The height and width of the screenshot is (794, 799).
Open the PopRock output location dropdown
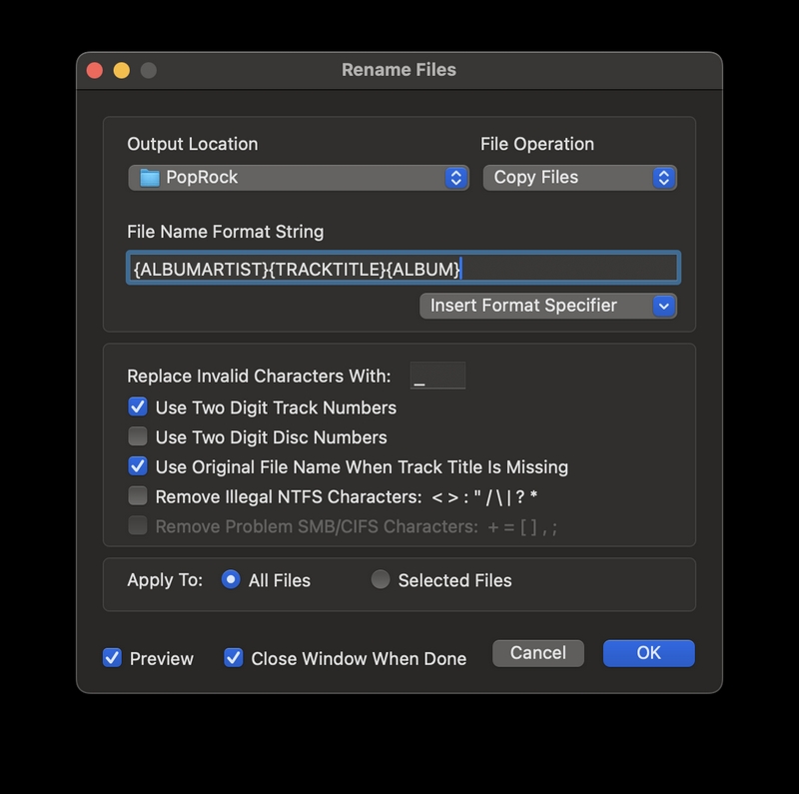(x=299, y=178)
